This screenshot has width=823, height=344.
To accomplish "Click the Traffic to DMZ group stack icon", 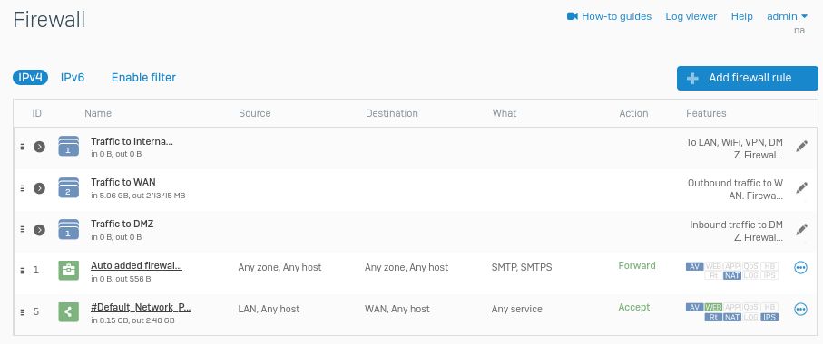I will pos(68,229).
